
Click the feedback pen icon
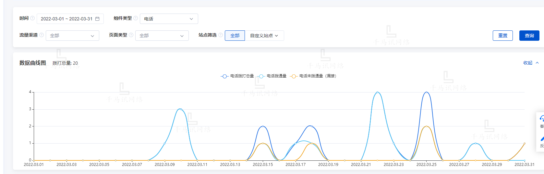tap(541, 139)
